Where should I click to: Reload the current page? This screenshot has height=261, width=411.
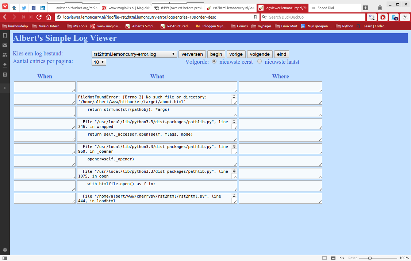(39, 17)
